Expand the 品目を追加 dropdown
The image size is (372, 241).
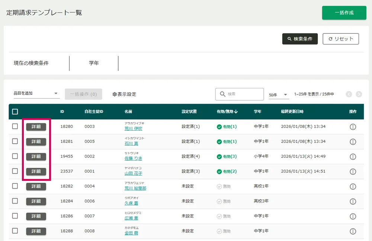(36, 94)
